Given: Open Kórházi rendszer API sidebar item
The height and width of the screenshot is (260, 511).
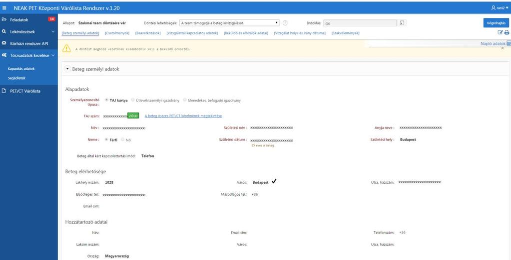Looking at the screenshot, I should click(x=29, y=43).
